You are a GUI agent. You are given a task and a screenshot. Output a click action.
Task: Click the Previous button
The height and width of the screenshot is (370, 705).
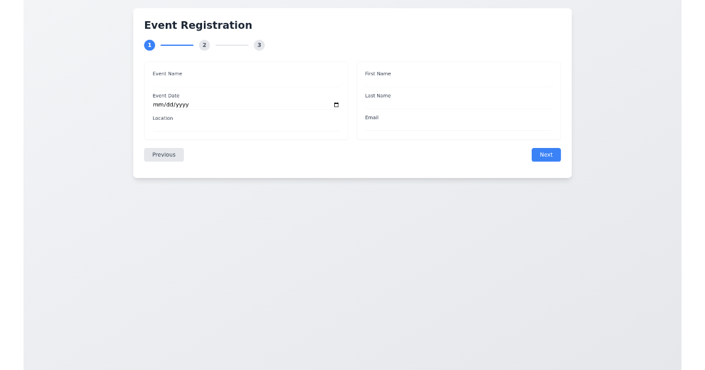tap(163, 154)
